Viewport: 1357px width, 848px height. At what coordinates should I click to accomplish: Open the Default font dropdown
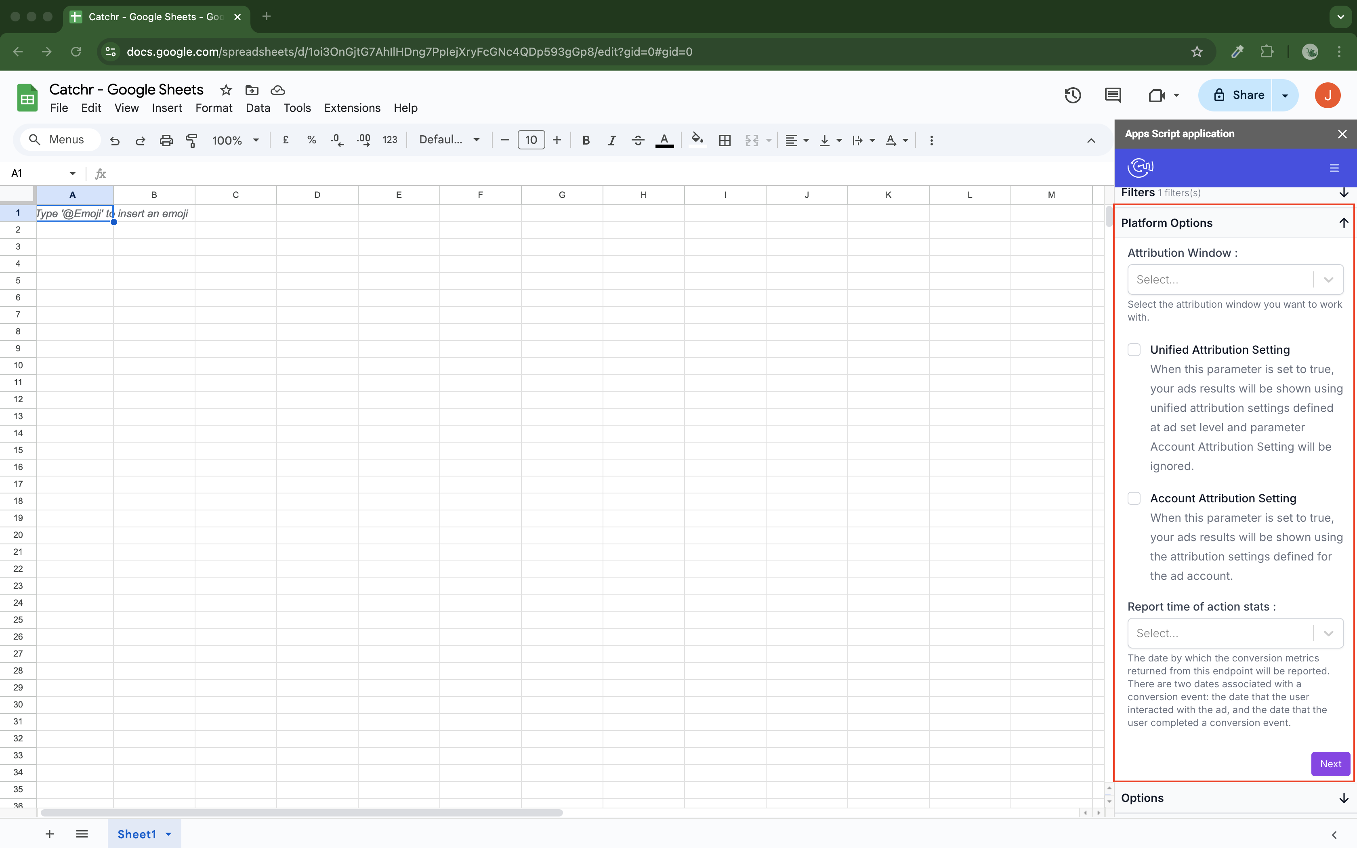[450, 140]
